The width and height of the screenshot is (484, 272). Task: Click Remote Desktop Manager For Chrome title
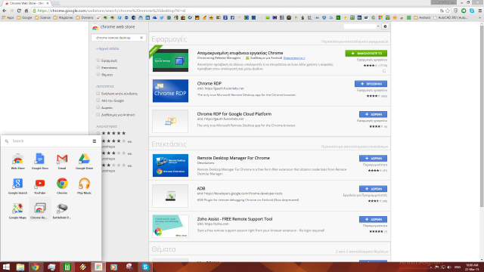pyautogui.click(x=234, y=158)
